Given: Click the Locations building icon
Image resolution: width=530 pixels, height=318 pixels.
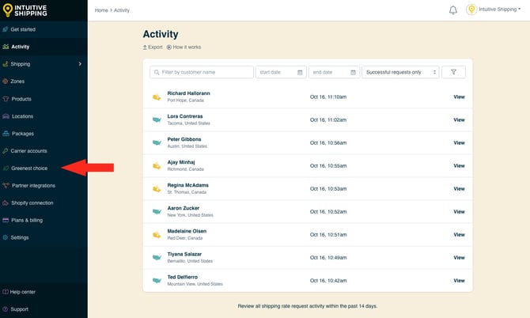Looking at the screenshot, I should [x=6, y=116].
